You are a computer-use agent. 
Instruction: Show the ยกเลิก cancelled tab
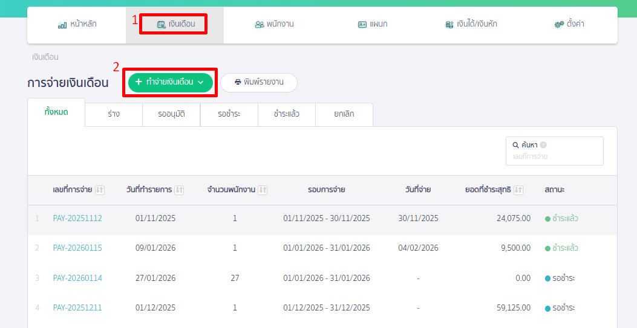point(344,114)
